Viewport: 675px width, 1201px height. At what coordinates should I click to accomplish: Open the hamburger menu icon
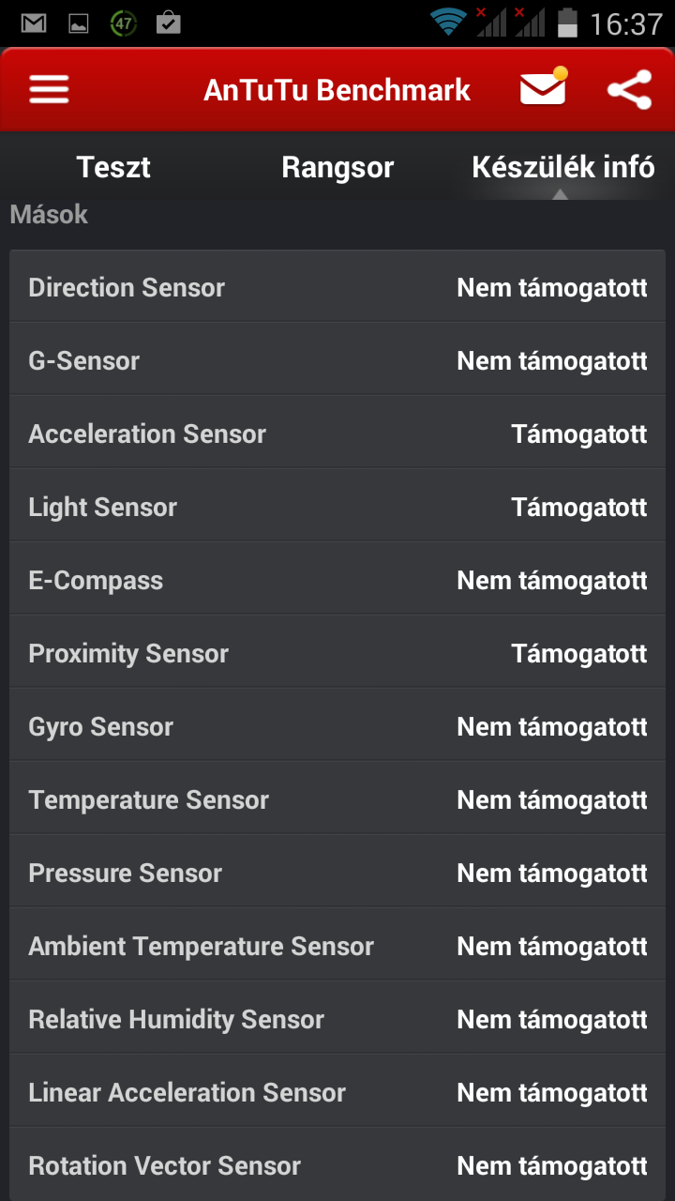pyautogui.click(x=49, y=90)
